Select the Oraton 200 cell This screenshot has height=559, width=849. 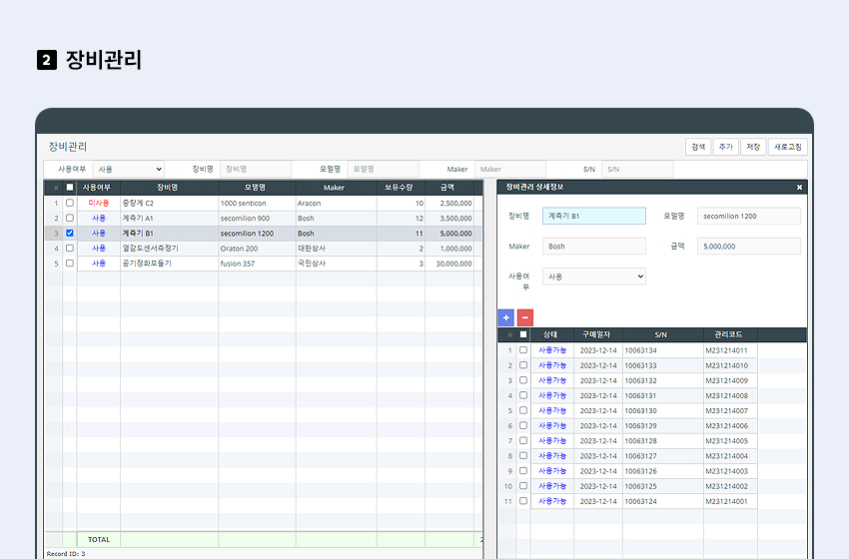tap(257, 249)
